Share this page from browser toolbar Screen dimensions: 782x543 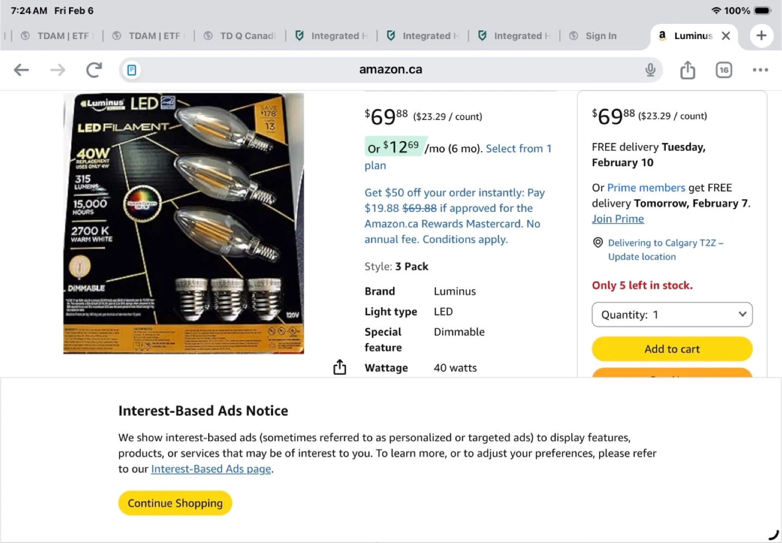point(688,70)
